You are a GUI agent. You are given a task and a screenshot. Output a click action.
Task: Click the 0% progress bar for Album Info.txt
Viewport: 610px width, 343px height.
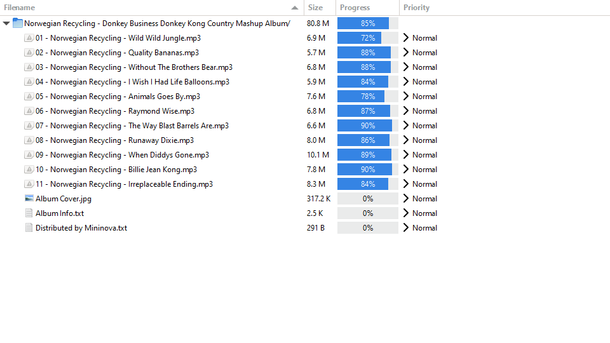(368, 213)
